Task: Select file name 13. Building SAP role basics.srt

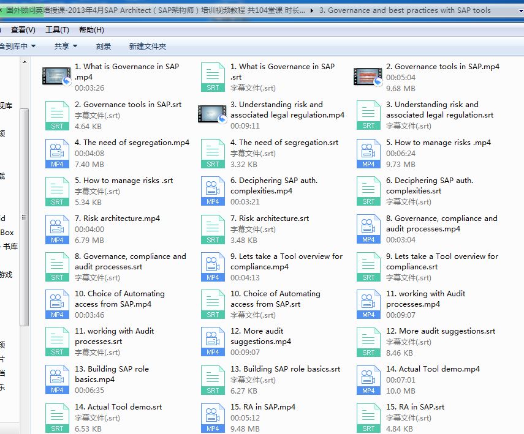Action: pyautogui.click(x=285, y=369)
